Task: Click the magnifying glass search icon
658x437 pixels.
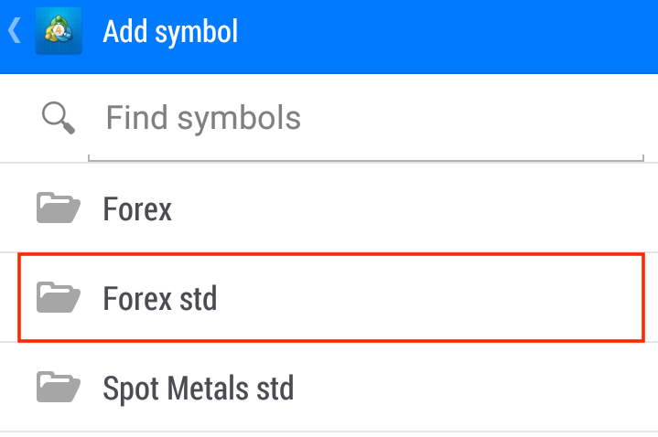Action: pyautogui.click(x=57, y=117)
